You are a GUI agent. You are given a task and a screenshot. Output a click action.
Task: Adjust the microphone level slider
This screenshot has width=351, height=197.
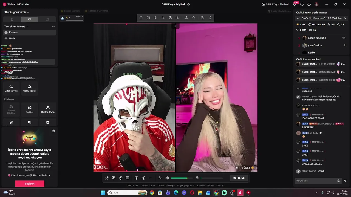click(x=212, y=178)
